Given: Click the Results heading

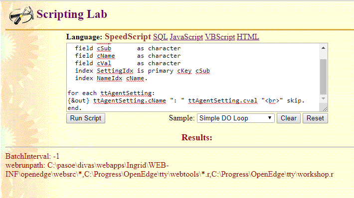Looking at the screenshot, I should tap(197, 137).
